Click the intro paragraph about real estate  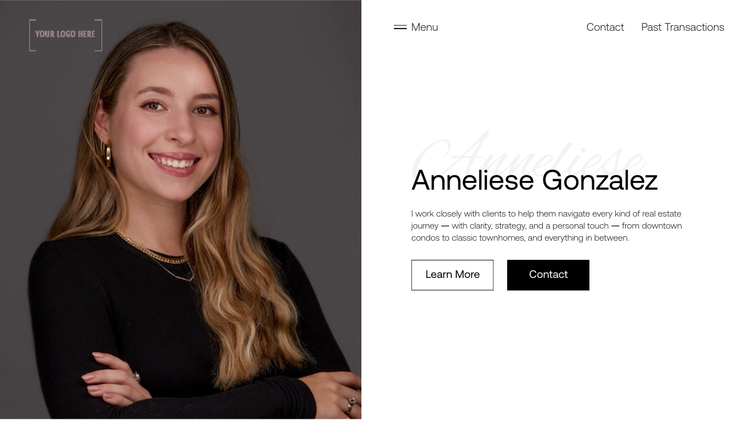pyautogui.click(x=547, y=226)
